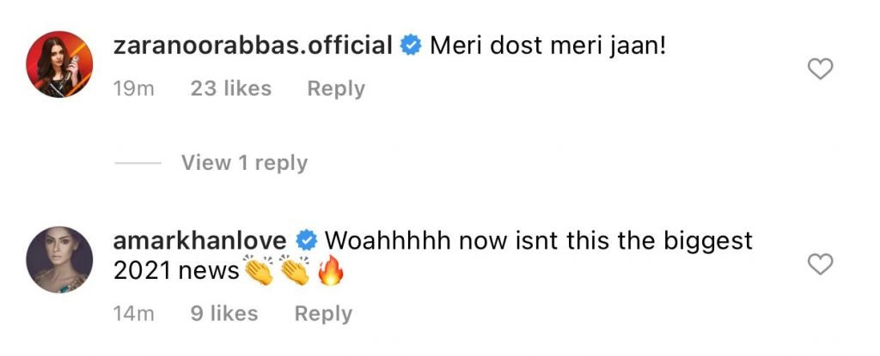Reply to the "Meri dost meri jaan!" comment
880x356 pixels.
coord(336,88)
